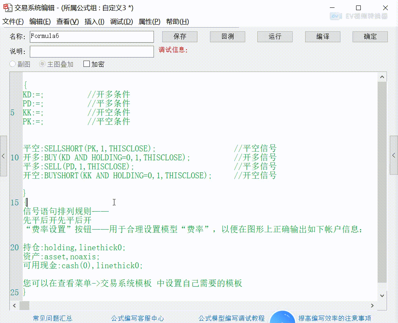Click the 运行 run button
Viewport: 398px width, 323px height.
click(x=275, y=37)
